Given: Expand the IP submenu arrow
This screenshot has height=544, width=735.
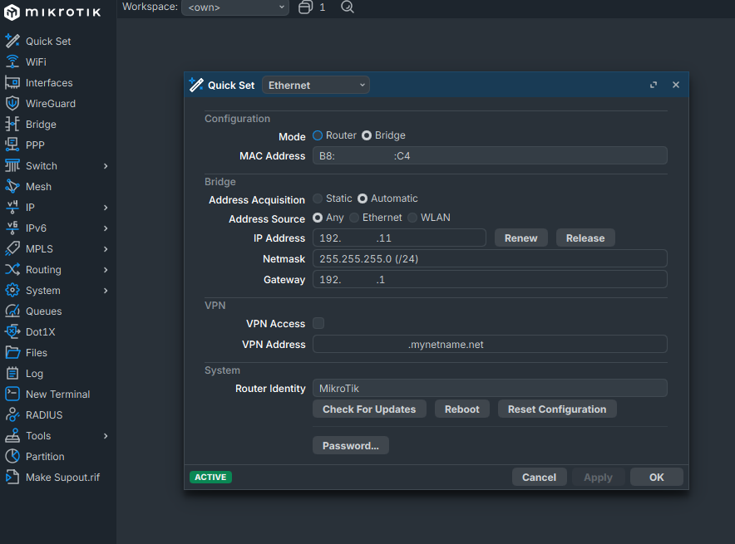Looking at the screenshot, I should coord(106,208).
